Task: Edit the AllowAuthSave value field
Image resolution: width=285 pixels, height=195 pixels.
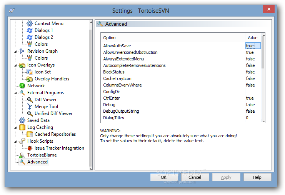Action: [253, 46]
